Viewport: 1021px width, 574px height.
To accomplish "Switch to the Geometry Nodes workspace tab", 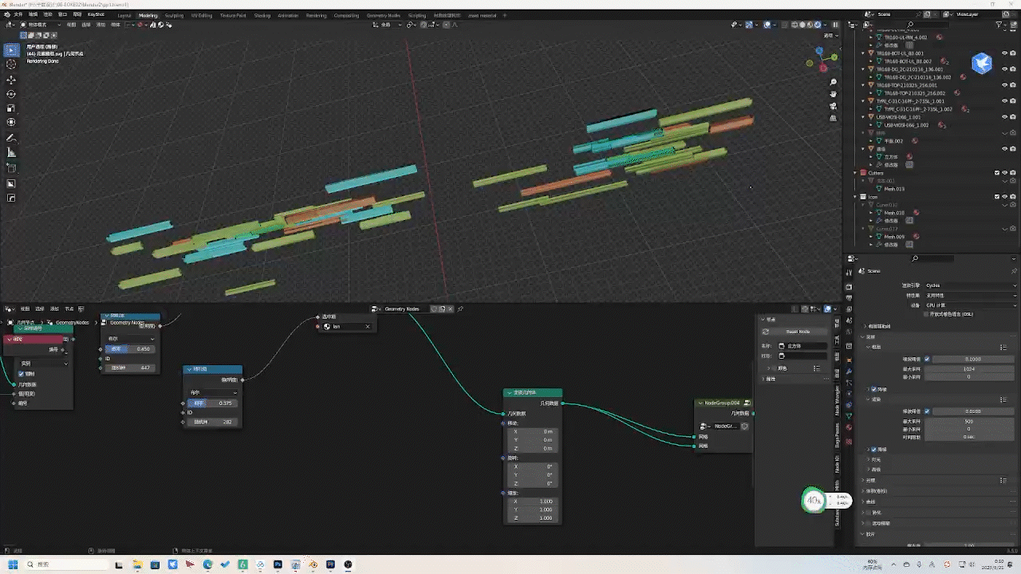I will pos(384,15).
